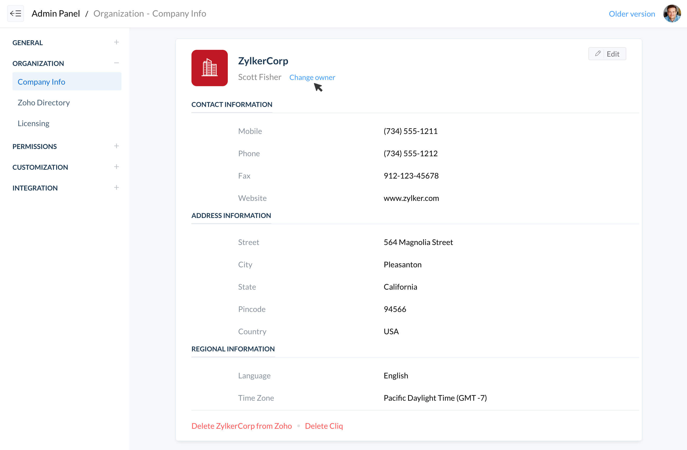The image size is (687, 450).
Task: Open Zoho Directory sidebar item
Action: coord(44,103)
